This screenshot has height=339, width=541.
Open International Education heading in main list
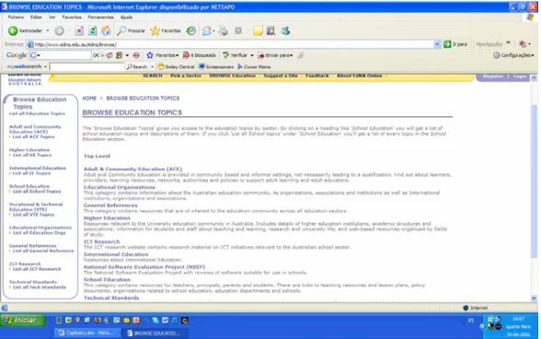[x=116, y=254]
